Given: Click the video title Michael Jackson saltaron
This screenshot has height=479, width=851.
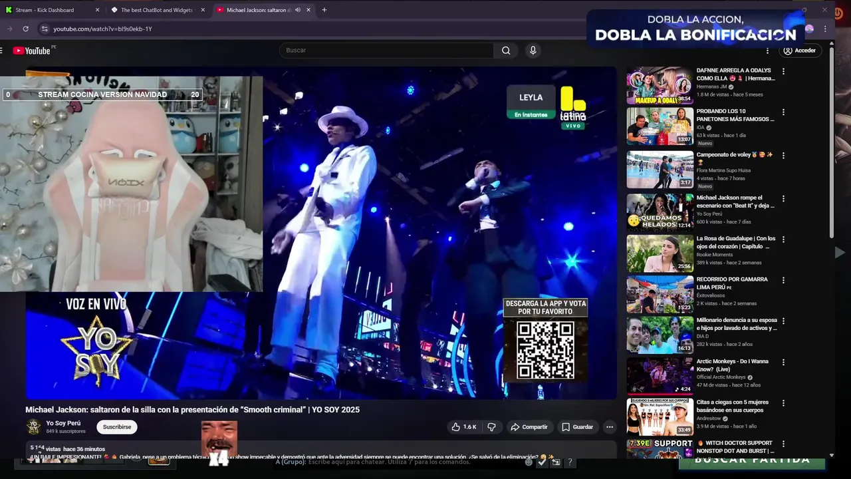Looking at the screenshot, I should (x=192, y=410).
